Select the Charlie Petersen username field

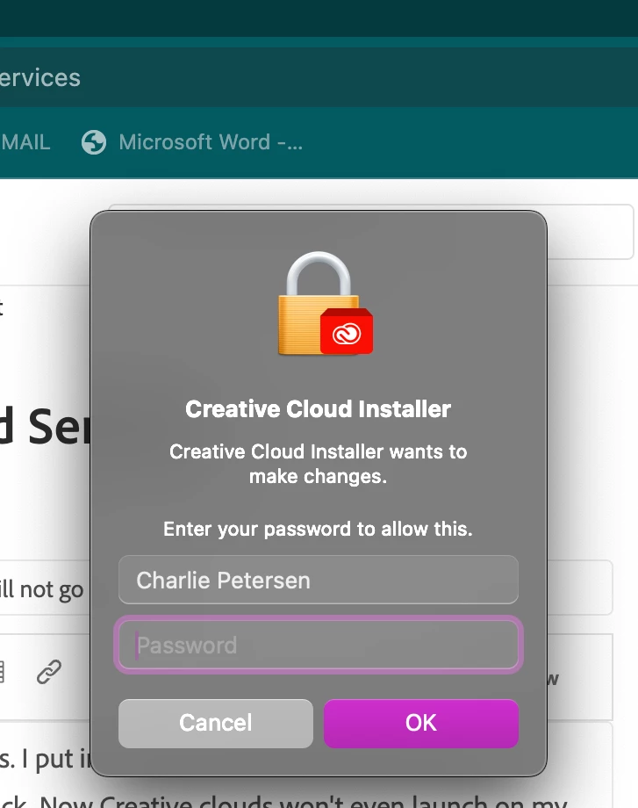(319, 580)
